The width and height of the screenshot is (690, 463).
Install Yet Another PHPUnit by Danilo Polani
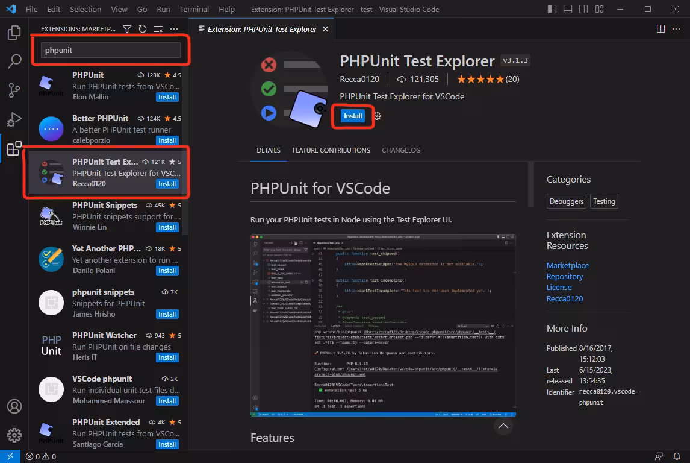pos(167,271)
